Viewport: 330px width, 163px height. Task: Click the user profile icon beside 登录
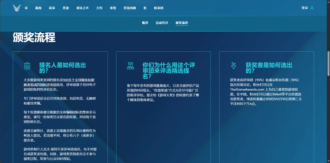(x=312, y=8)
